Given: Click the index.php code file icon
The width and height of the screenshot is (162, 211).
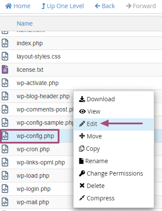Looking at the screenshot, I should point(5,43).
